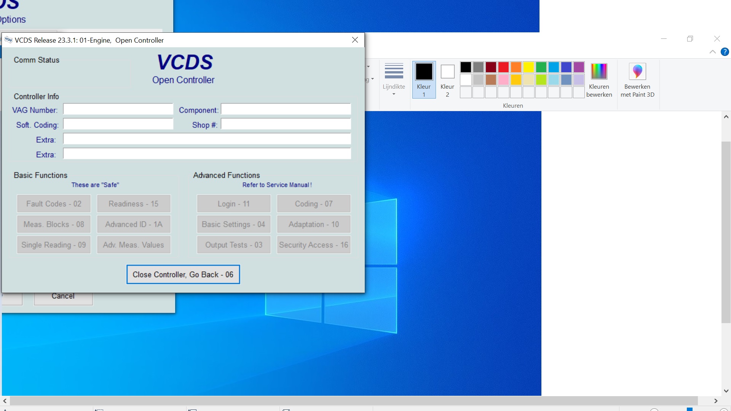Open Meas. Blocks - 08
The width and height of the screenshot is (731, 411).
[x=54, y=224]
